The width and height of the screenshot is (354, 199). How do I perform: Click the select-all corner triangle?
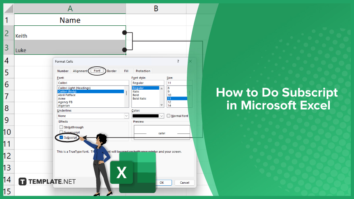click(x=9, y=8)
